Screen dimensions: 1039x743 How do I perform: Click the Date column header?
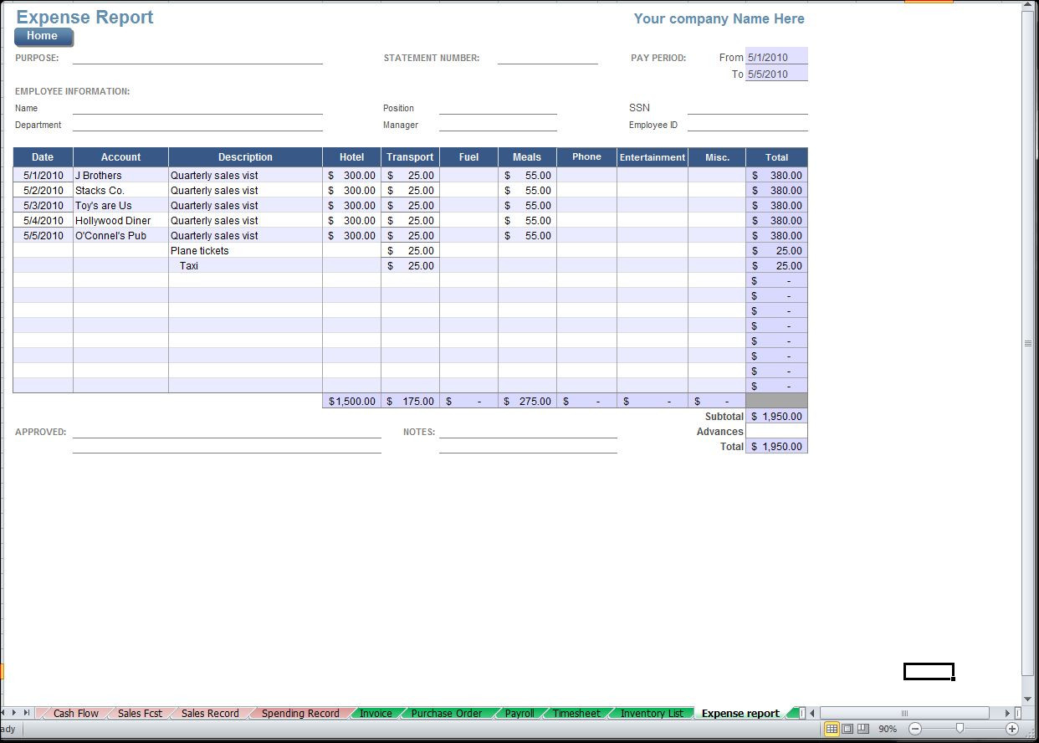click(x=43, y=157)
